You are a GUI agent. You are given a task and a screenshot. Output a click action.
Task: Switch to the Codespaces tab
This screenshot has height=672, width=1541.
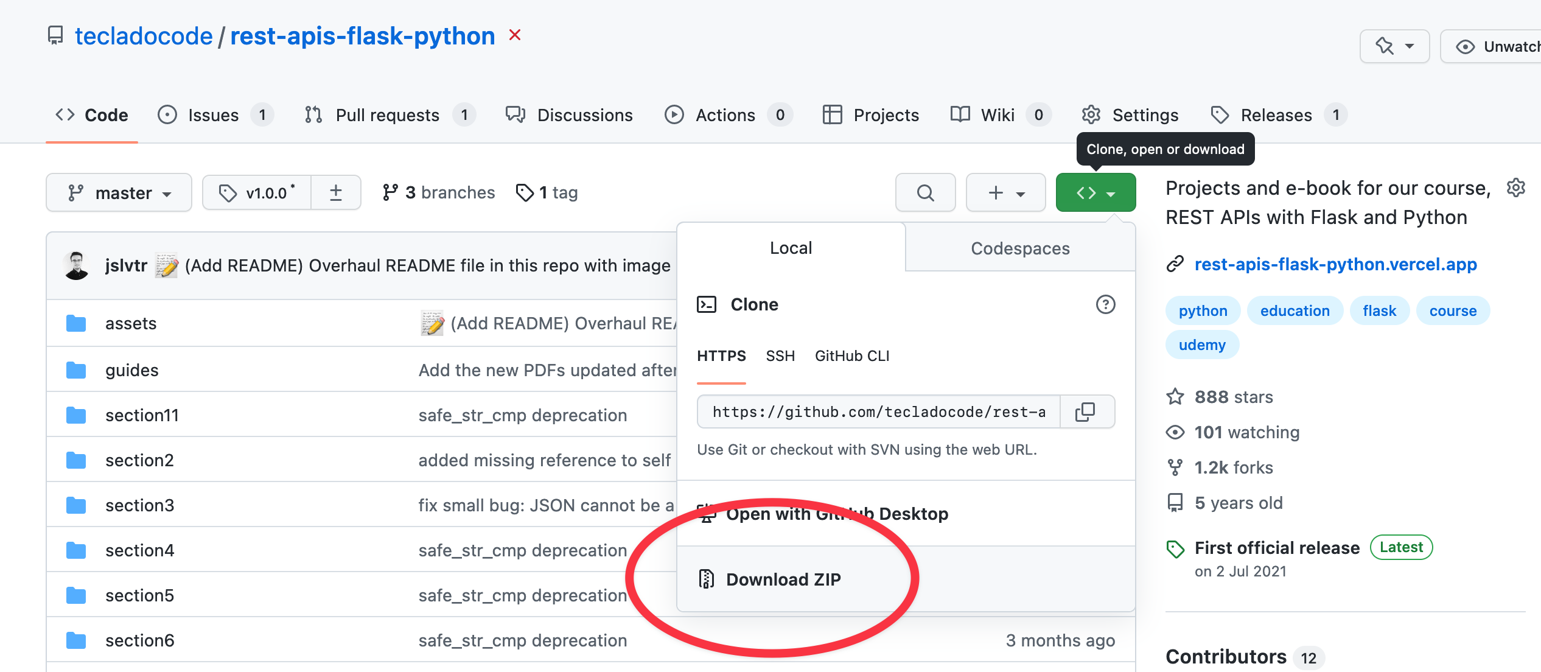point(1020,248)
